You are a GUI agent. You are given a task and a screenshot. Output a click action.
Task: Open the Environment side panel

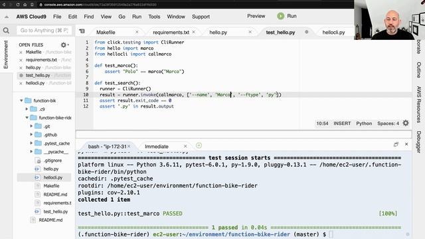(x=6, y=54)
